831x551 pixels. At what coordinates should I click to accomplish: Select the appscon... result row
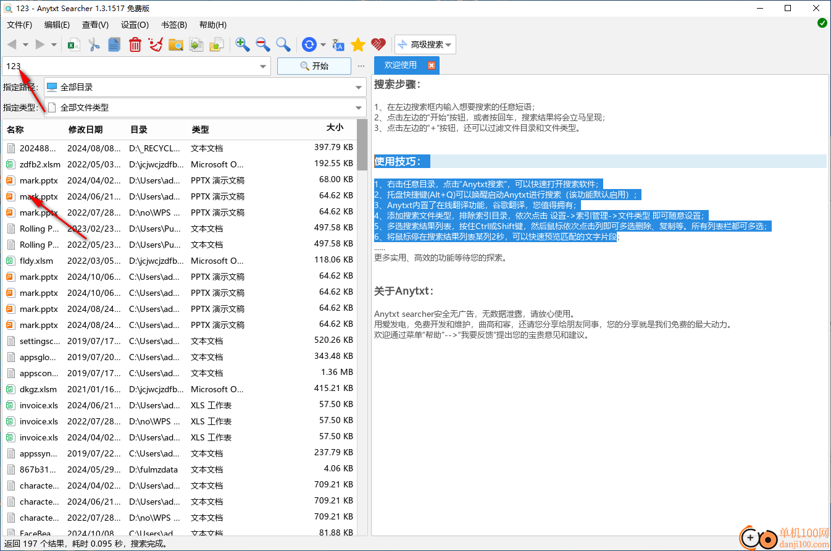(180, 373)
